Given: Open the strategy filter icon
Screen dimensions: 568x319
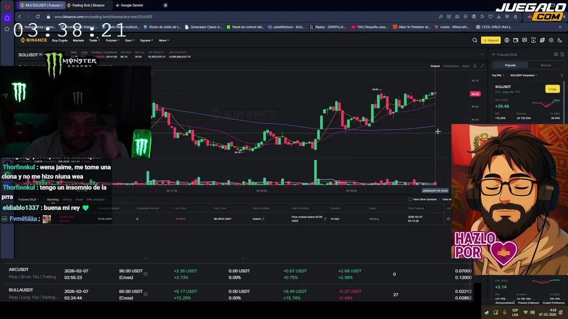Looking at the screenshot, I should click(x=562, y=75).
